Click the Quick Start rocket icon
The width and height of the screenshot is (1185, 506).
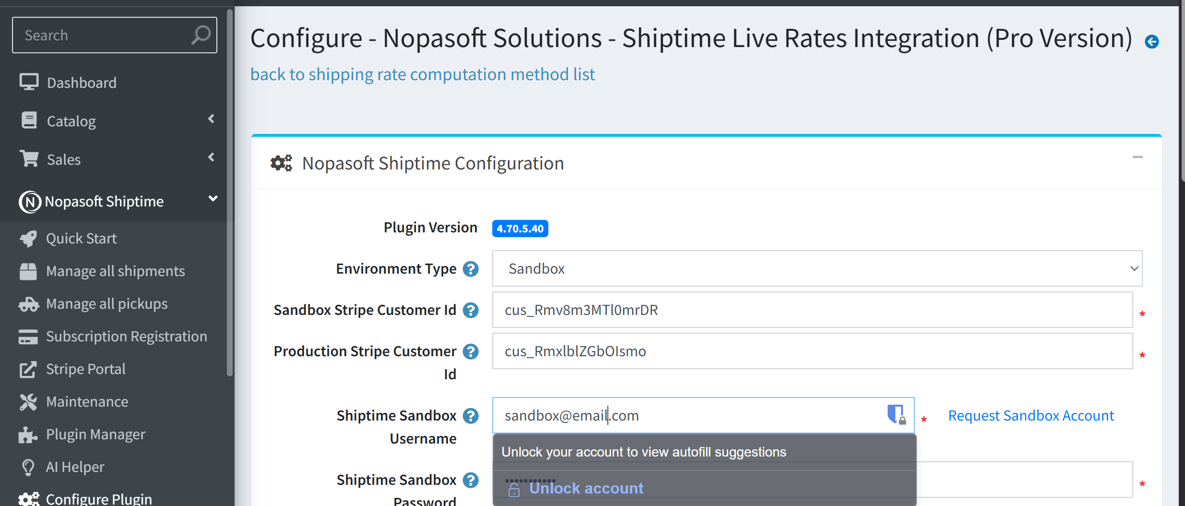28,239
